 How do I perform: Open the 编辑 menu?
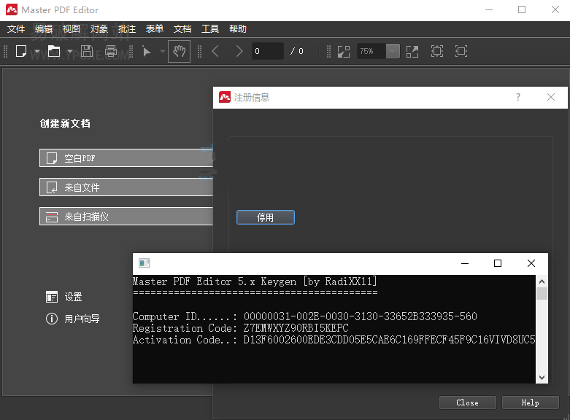point(44,28)
